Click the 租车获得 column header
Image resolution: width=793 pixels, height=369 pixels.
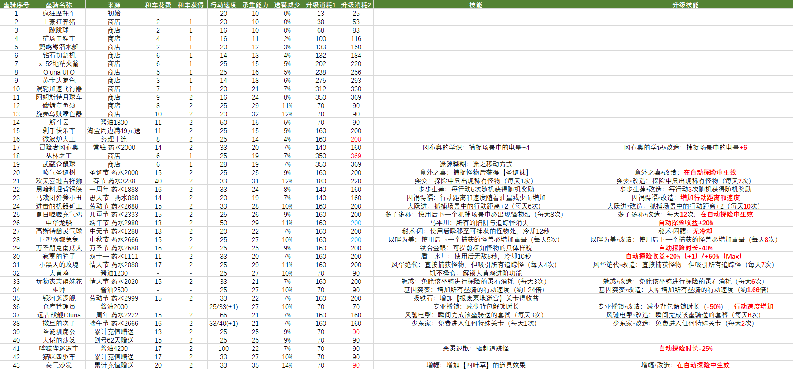click(x=191, y=5)
